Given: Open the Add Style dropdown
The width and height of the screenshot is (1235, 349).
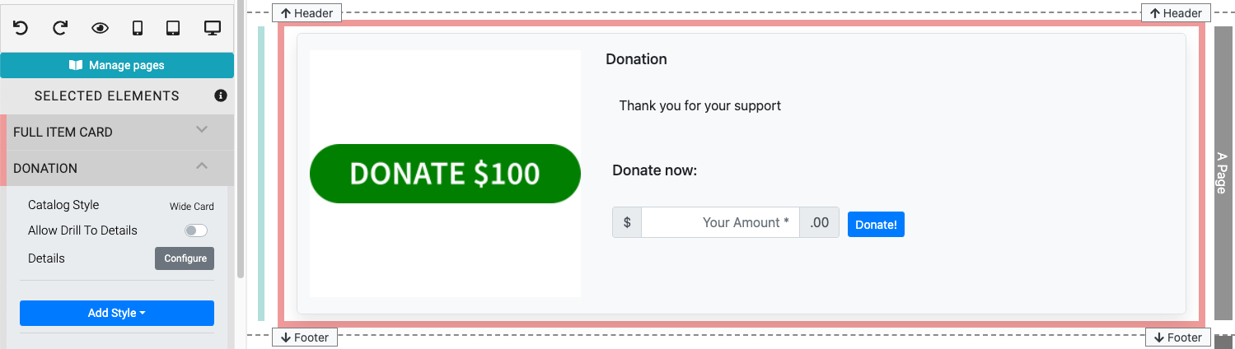Looking at the screenshot, I should coord(117,313).
